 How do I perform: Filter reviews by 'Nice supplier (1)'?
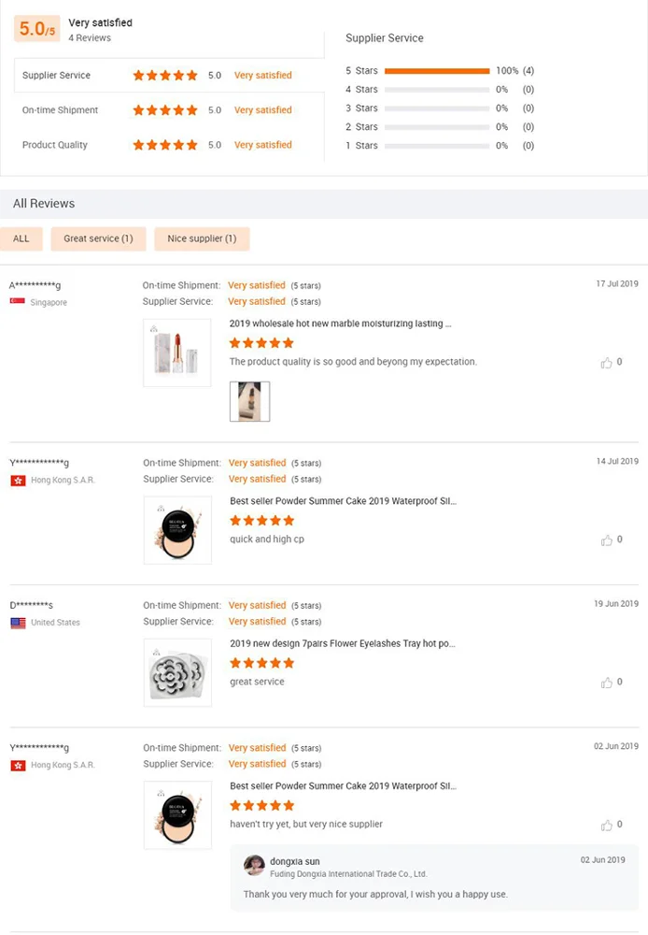pos(202,238)
